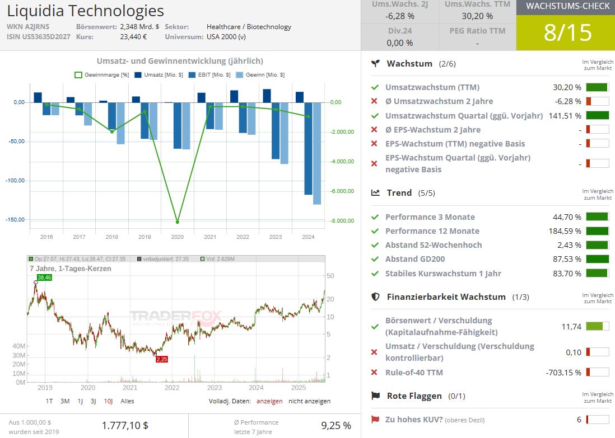Toggle the Op/Hi/Lo/Cl candle series legend

(x=77, y=259)
